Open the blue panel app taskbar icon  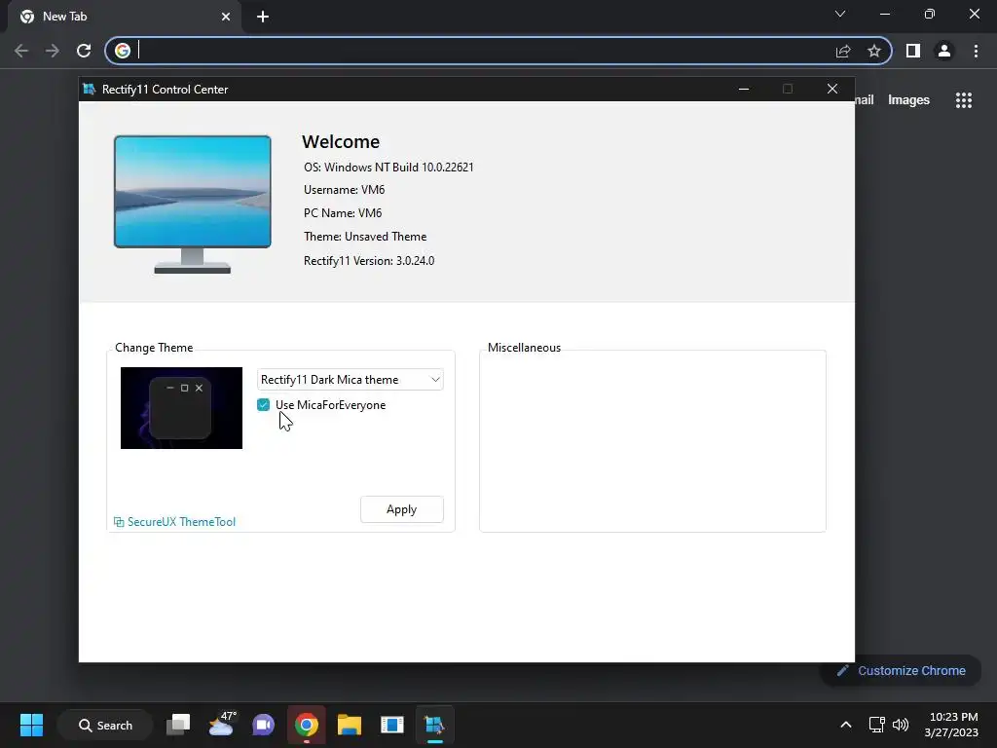click(392, 725)
